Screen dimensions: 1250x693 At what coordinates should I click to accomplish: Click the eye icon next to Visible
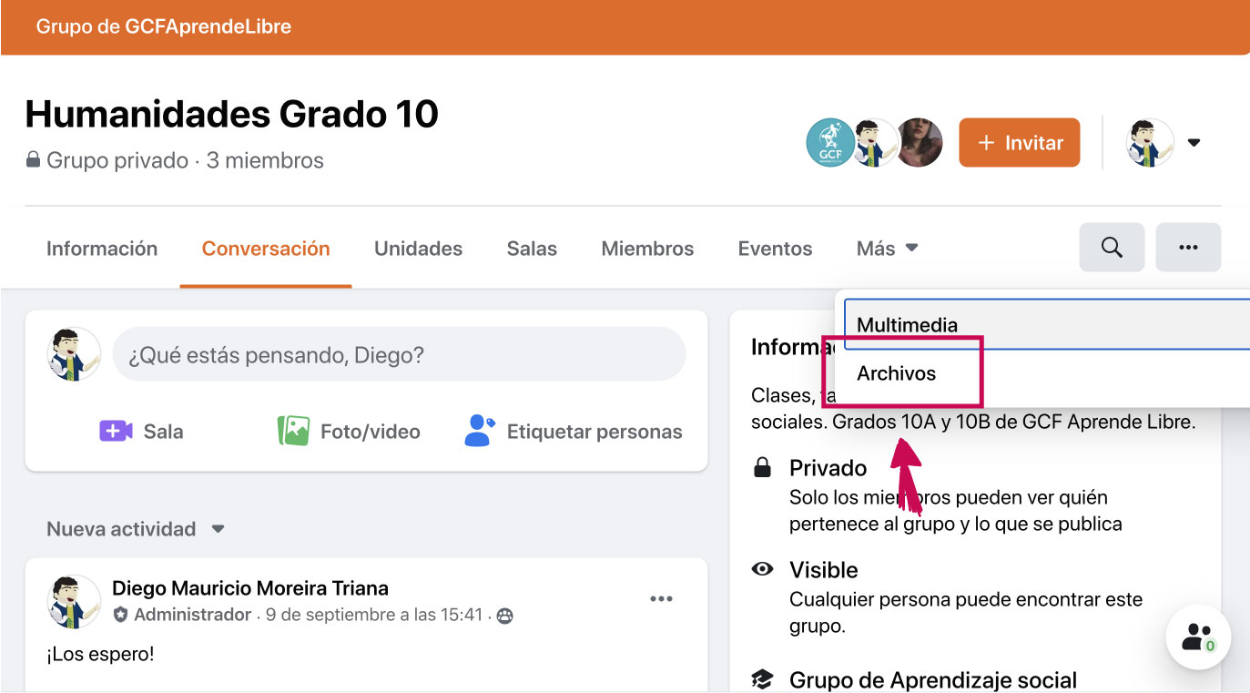click(x=762, y=569)
